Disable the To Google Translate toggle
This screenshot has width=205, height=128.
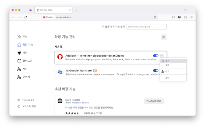[x=156, y=71]
